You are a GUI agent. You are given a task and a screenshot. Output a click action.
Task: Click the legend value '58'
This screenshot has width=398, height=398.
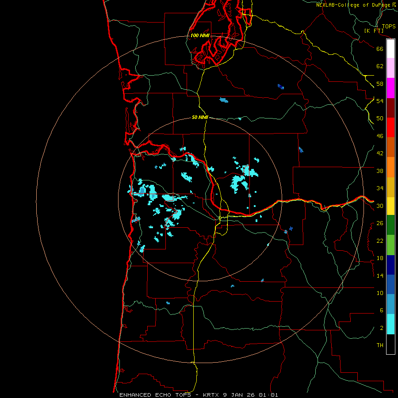(380, 84)
